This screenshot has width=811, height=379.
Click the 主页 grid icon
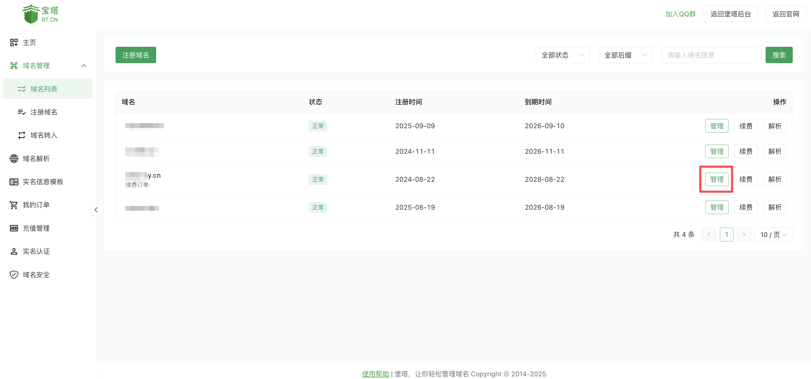point(14,42)
